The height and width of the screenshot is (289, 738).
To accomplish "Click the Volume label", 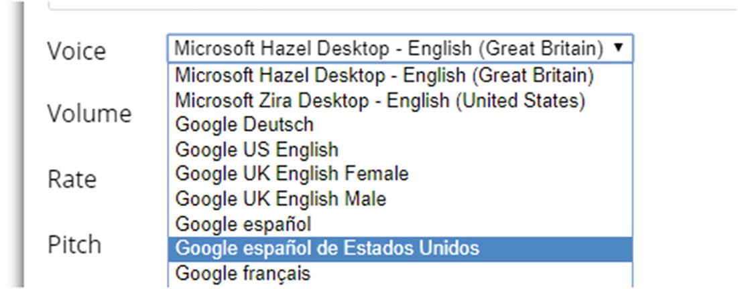I will (x=89, y=114).
